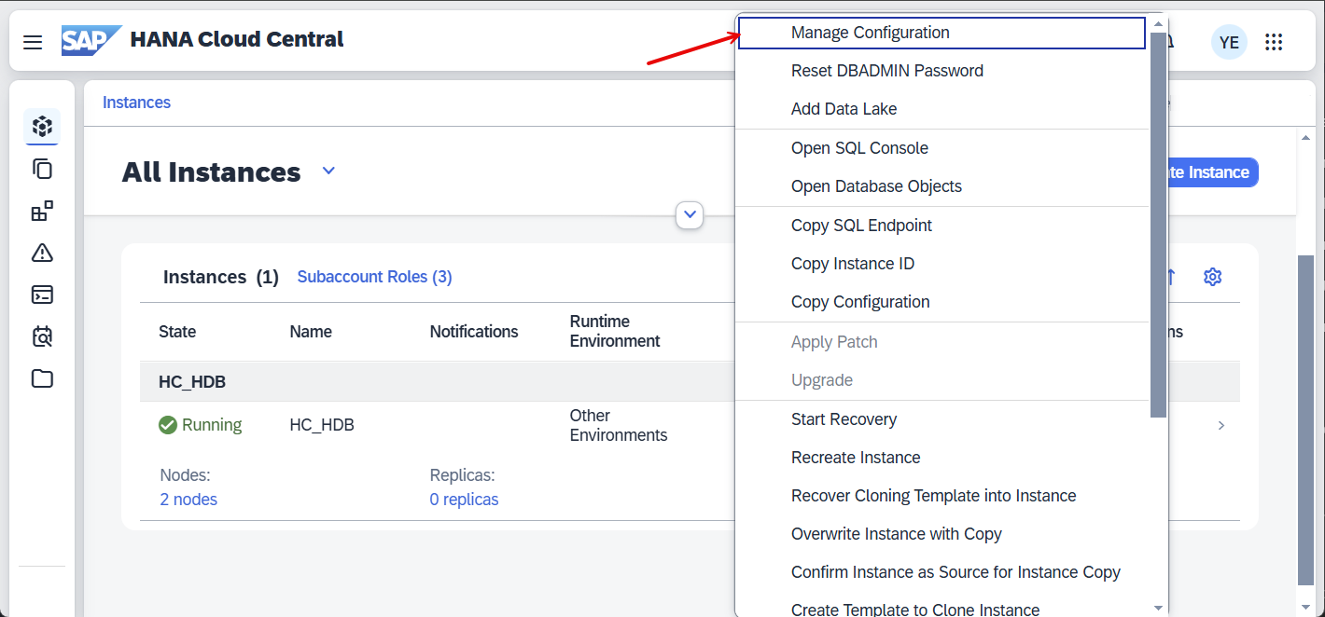Image resolution: width=1325 pixels, height=617 pixels.
Task: Open the product switcher grid icon
Action: click(1274, 42)
